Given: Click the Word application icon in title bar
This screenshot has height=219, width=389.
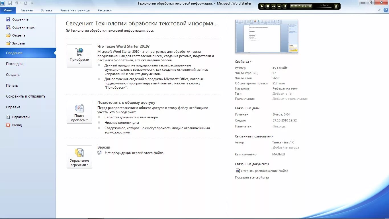Looking at the screenshot, I should pos(3,3).
